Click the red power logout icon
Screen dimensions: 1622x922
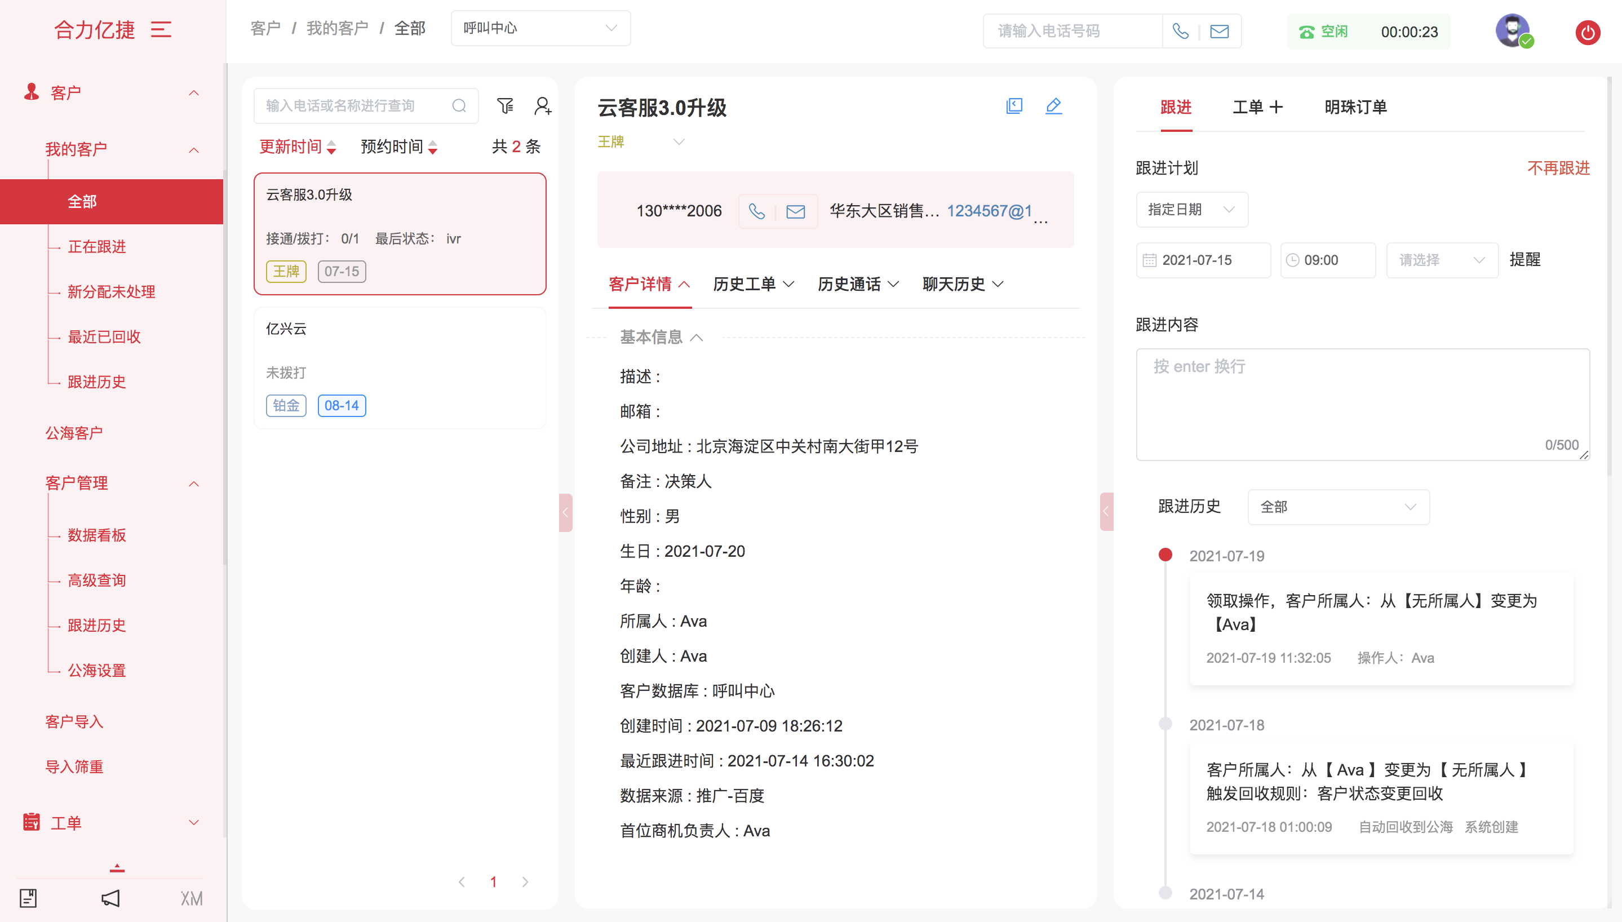(x=1587, y=32)
